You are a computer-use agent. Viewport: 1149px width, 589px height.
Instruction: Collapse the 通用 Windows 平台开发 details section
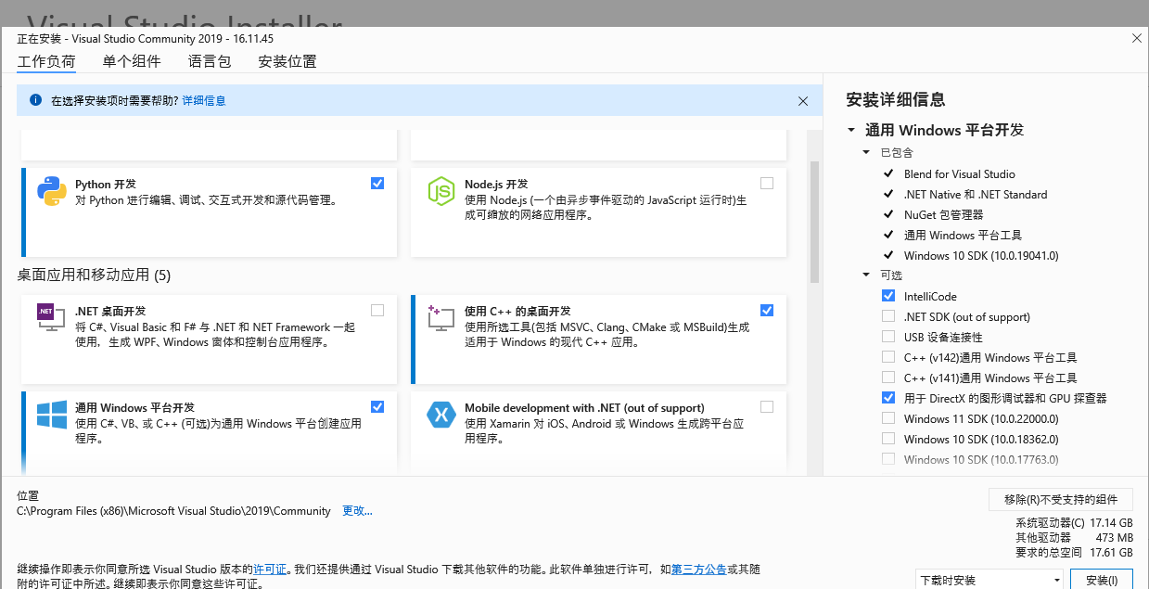pos(850,131)
